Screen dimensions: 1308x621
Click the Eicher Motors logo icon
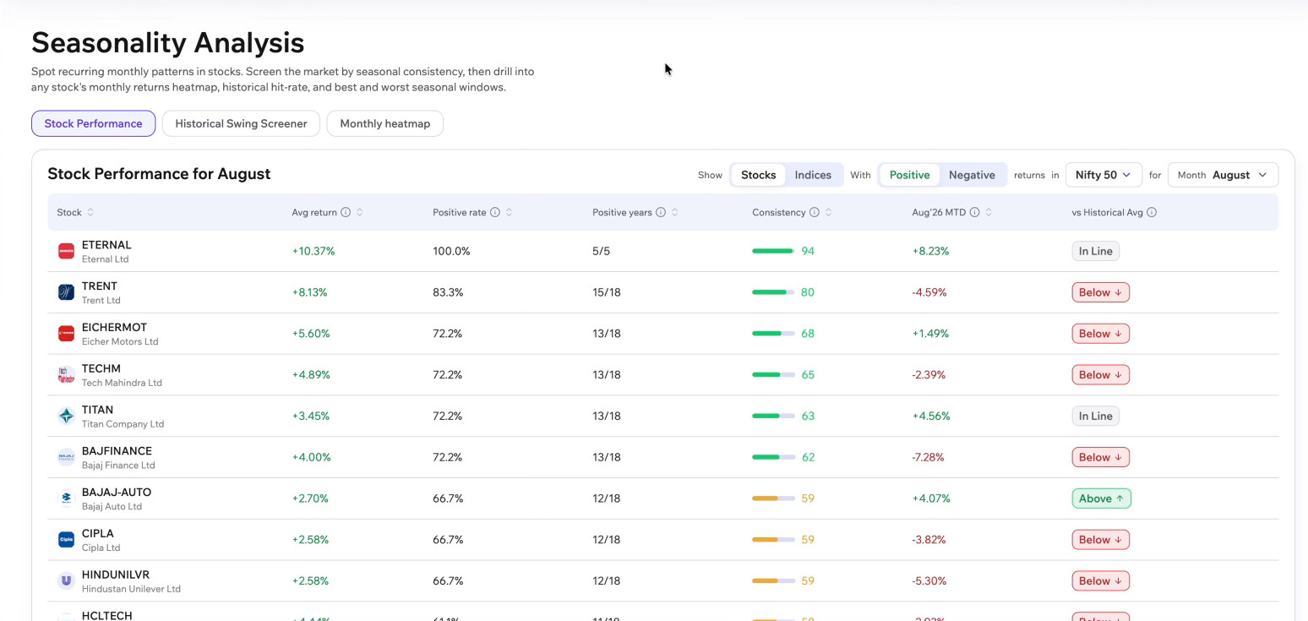(66, 334)
